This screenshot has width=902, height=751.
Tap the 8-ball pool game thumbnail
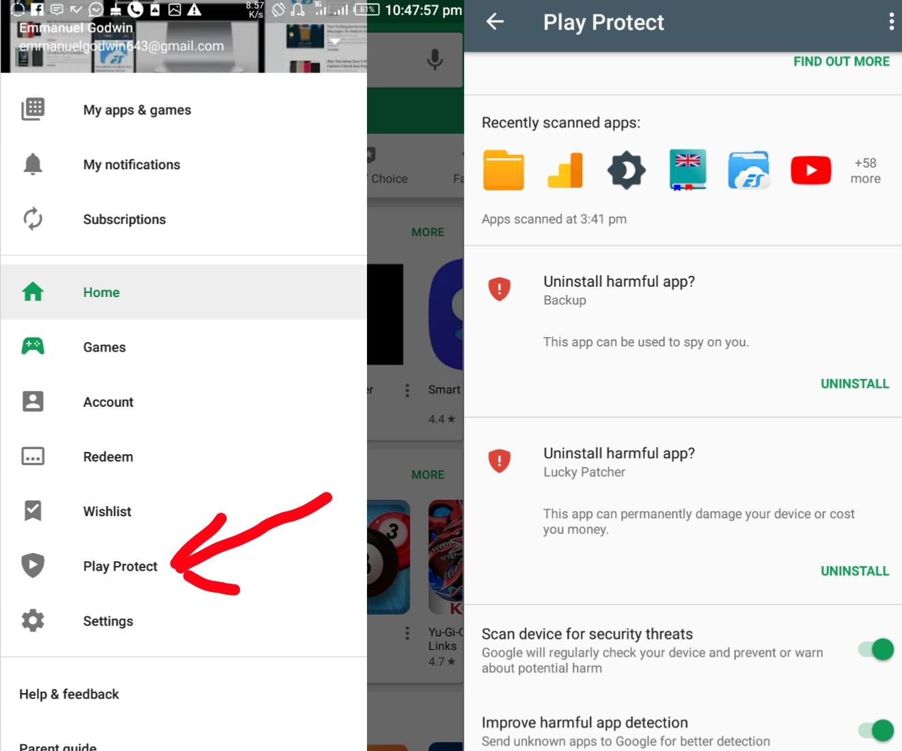pyautogui.click(x=389, y=557)
